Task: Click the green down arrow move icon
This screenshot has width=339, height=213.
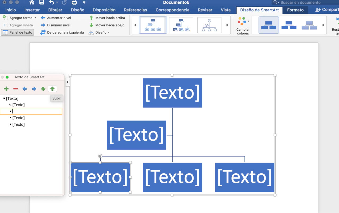Action: point(43,89)
